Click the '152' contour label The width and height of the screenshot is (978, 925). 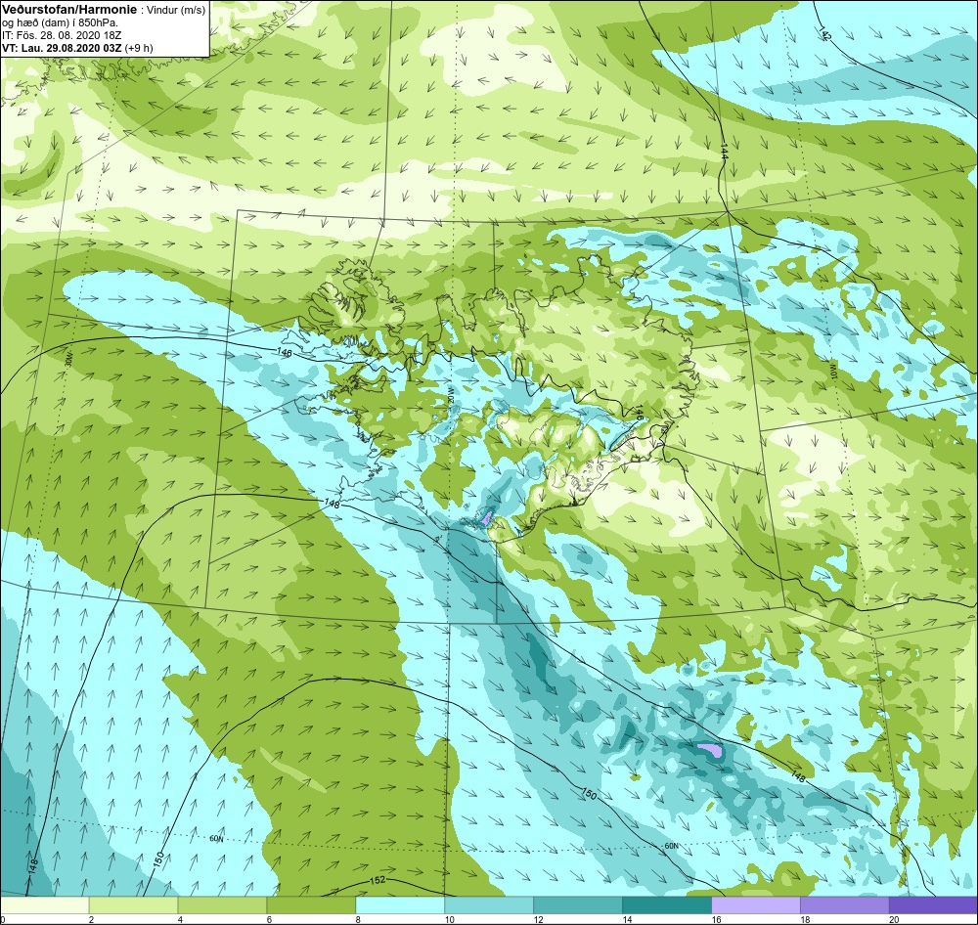coord(378,880)
